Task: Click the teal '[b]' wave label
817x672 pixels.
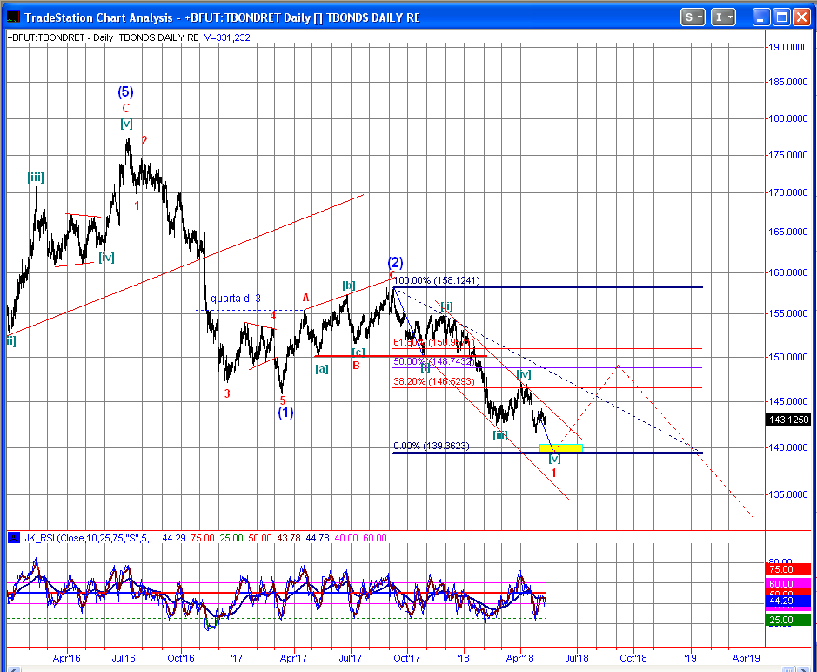Action: 349,286
